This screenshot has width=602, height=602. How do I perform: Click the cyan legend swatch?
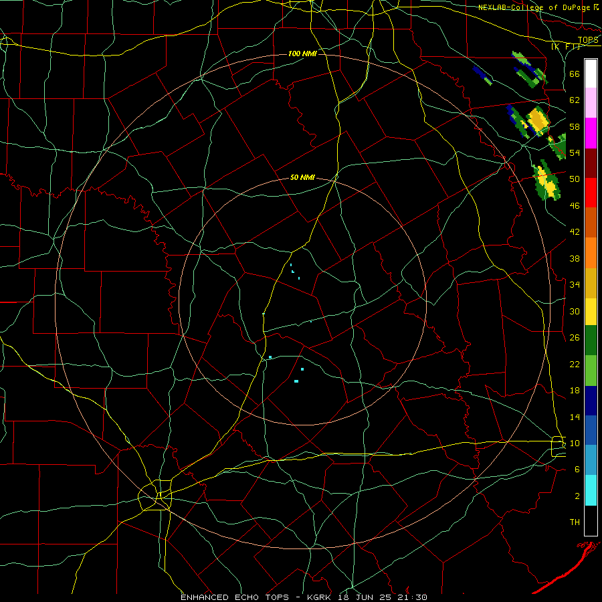(591, 490)
